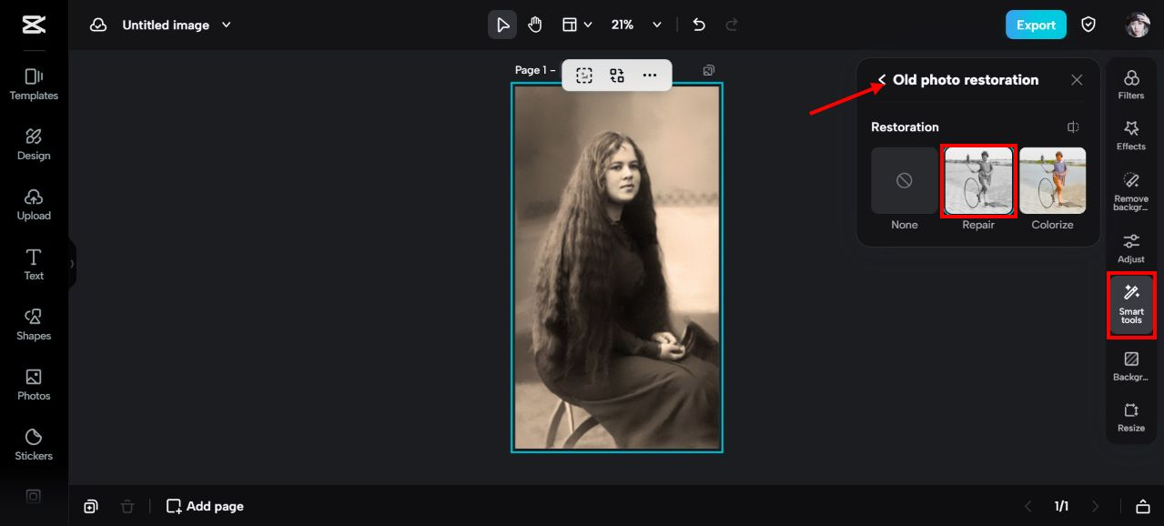Open the Upload panel

[34, 205]
